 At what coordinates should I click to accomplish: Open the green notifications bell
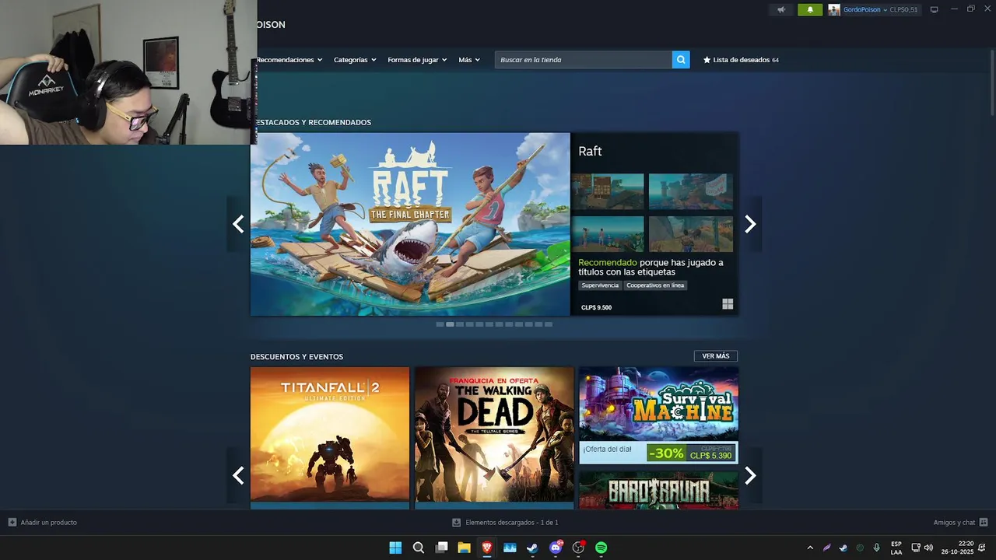coord(810,10)
